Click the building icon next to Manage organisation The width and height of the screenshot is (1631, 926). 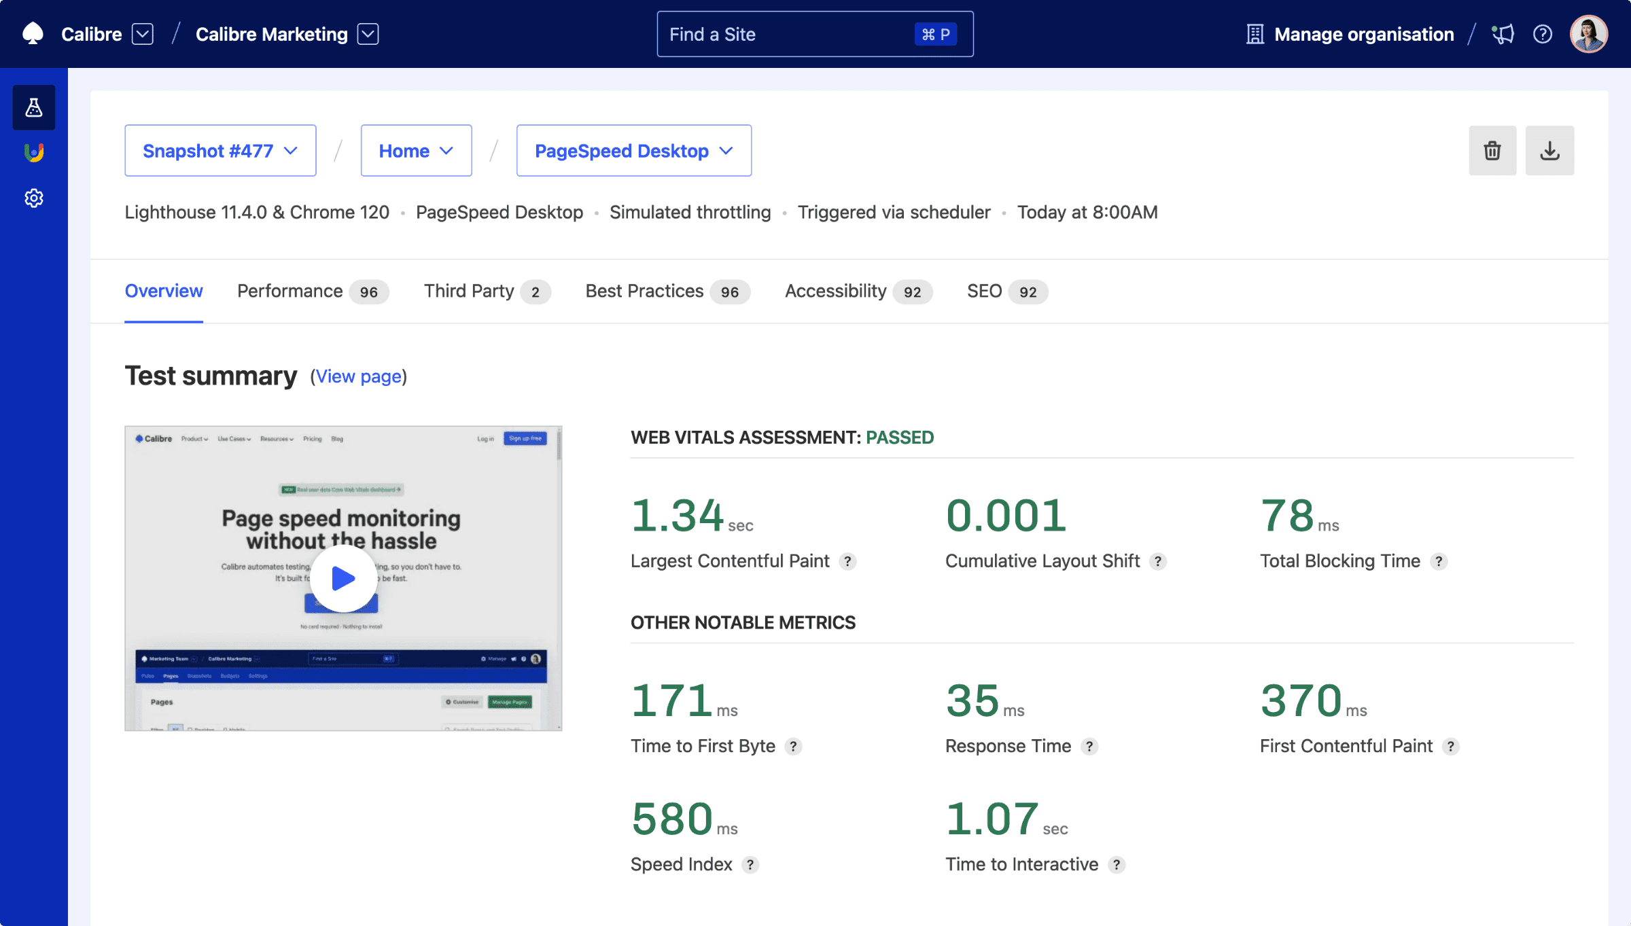click(x=1254, y=33)
